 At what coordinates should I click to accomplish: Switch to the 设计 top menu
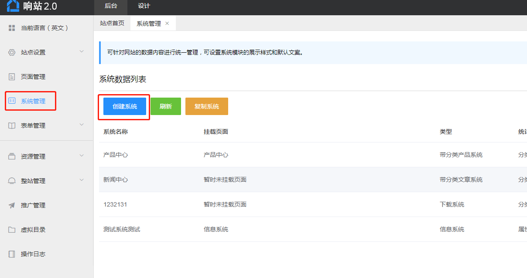pos(144,6)
